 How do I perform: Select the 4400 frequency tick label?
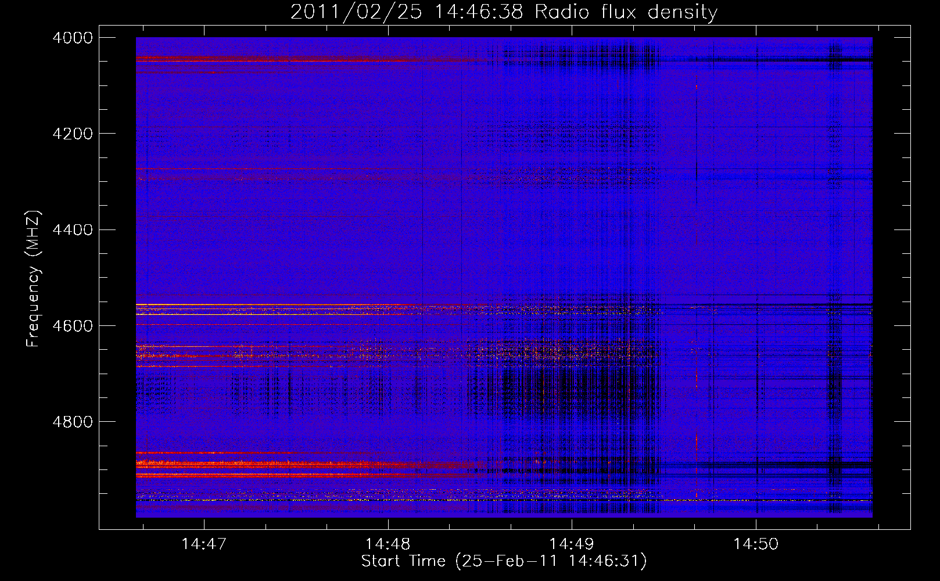tap(73, 230)
